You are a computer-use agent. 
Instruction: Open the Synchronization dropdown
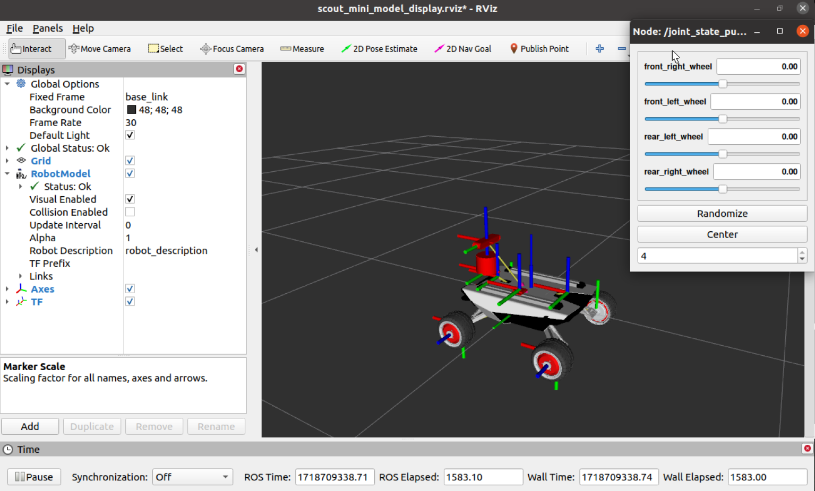pyautogui.click(x=192, y=477)
